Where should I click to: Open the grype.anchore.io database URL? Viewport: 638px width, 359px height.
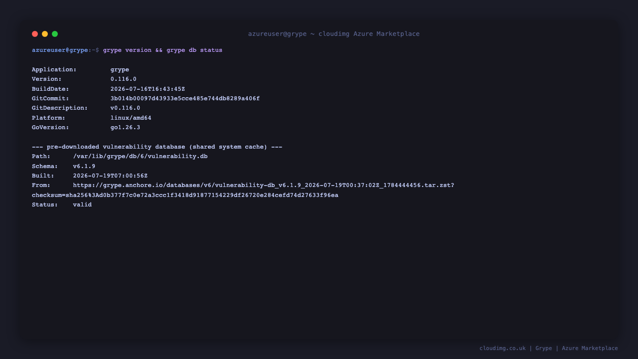pos(264,185)
